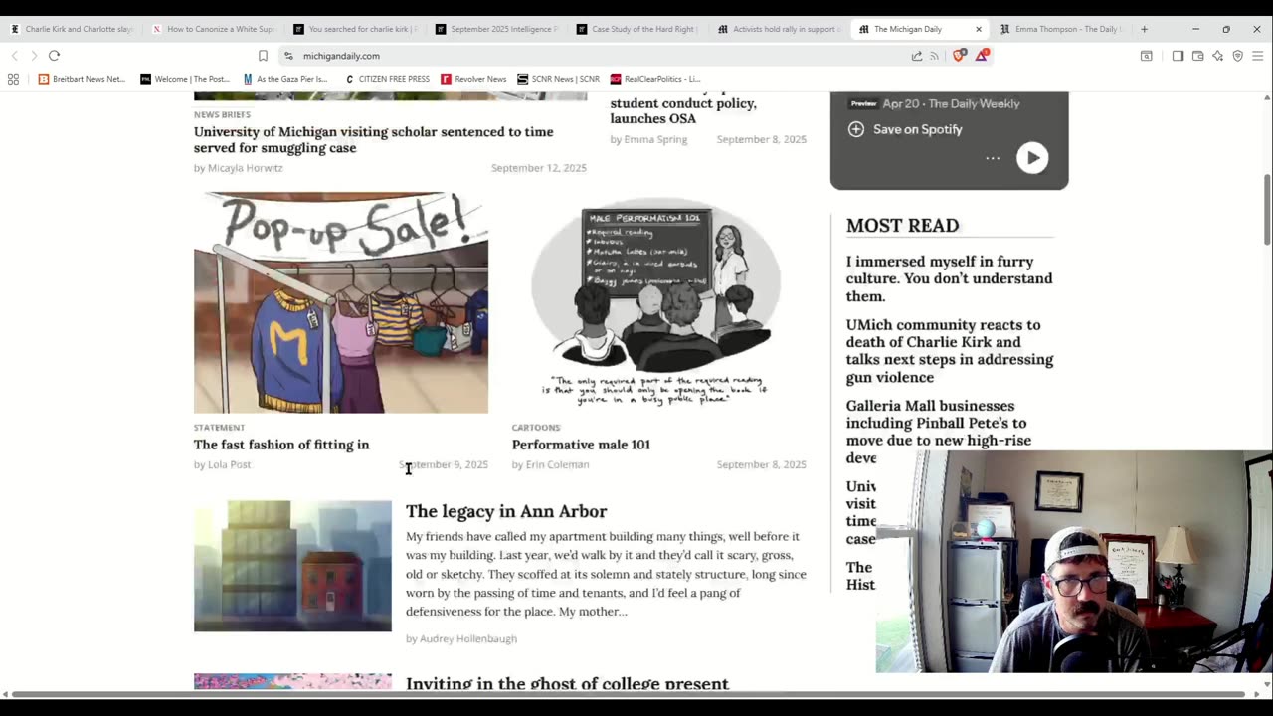The image size is (1273, 716).
Task: Open Galleria Mall businesses Pinball Pete's article
Action: click(939, 432)
